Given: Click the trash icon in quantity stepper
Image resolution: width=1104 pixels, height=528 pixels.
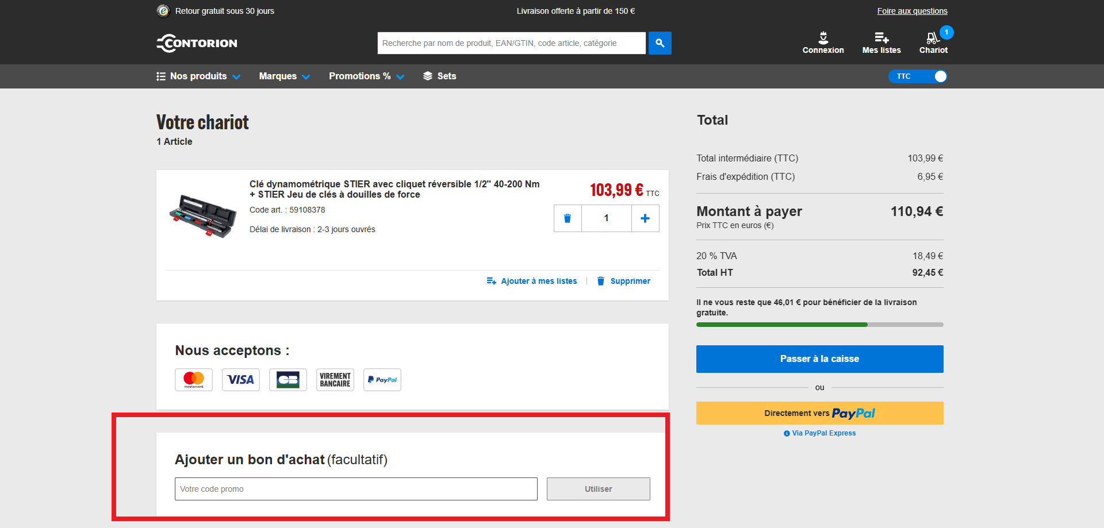Looking at the screenshot, I should click(568, 218).
